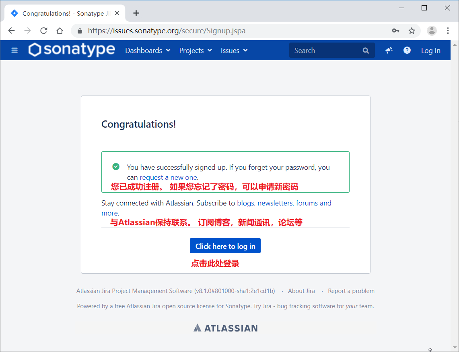Click the browser forward arrow

pyautogui.click(x=27, y=31)
